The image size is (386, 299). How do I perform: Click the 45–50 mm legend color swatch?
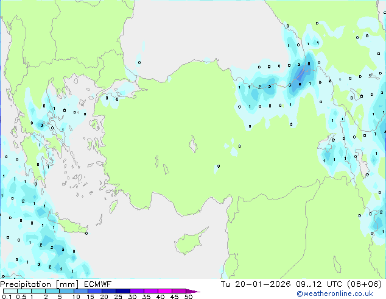coord(179,291)
